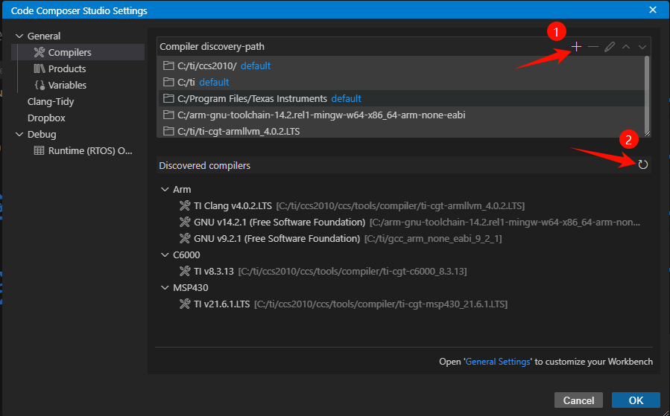The width and height of the screenshot is (670, 416).
Task: Click folder icon of ti-cgt-armllvm_4.0.2.LTS path
Action: 168,131
